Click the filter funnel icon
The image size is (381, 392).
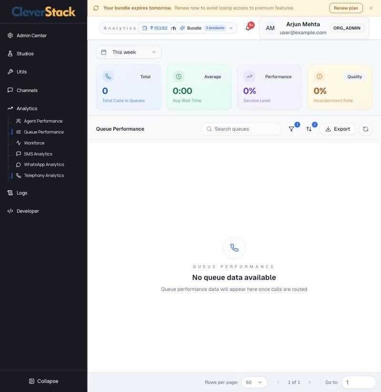tap(291, 129)
